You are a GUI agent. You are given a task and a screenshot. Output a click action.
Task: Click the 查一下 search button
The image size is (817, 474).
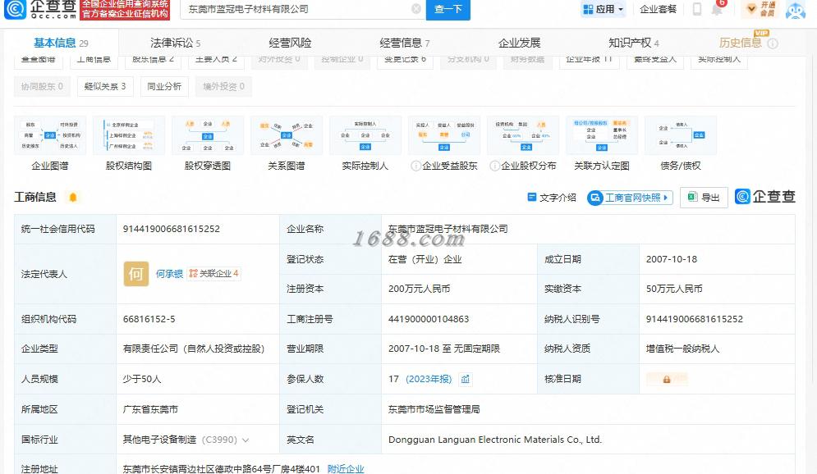click(x=448, y=9)
